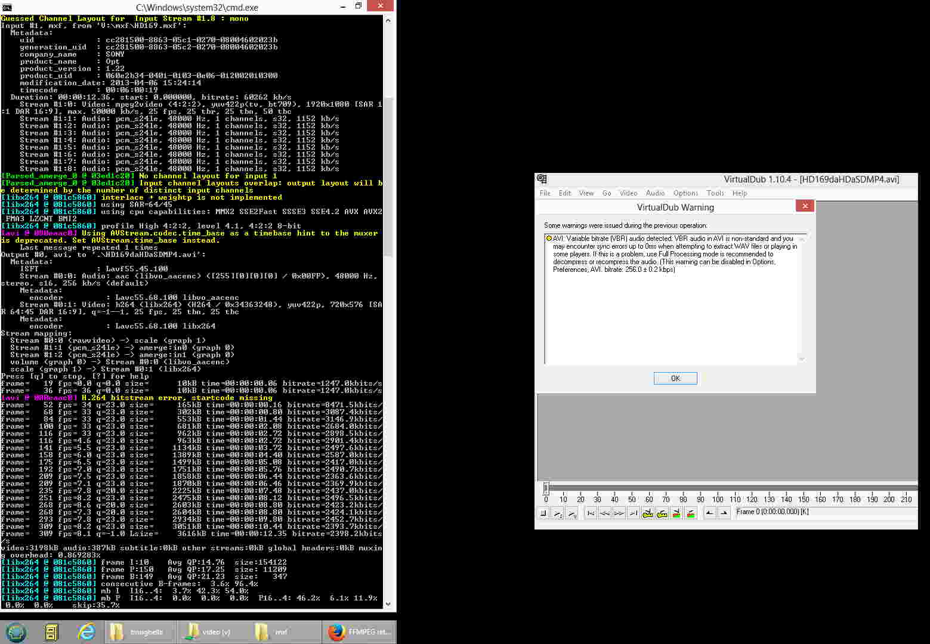Click the 50 mark on VirtualDub timeline
This screenshot has width=930, height=644.
(632, 500)
